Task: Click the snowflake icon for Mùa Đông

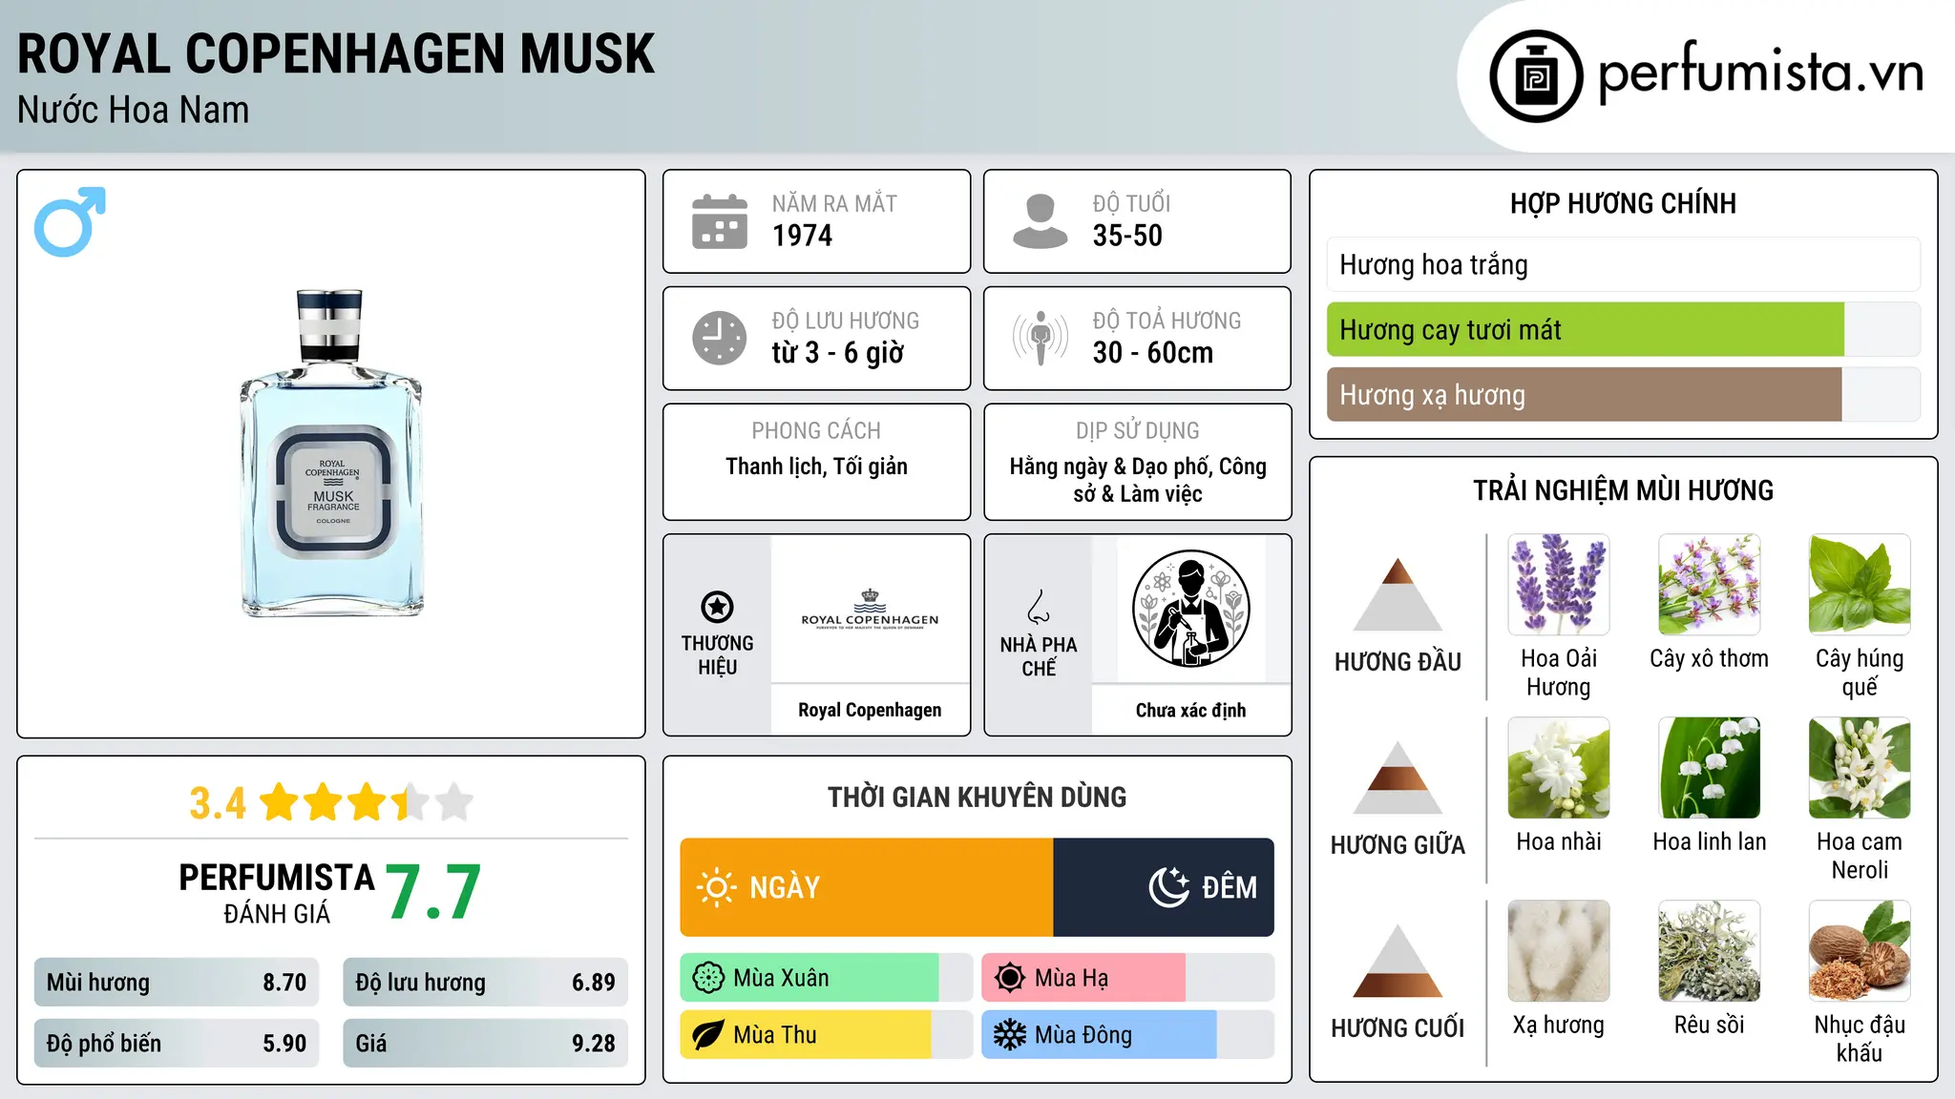Action: (1010, 1035)
